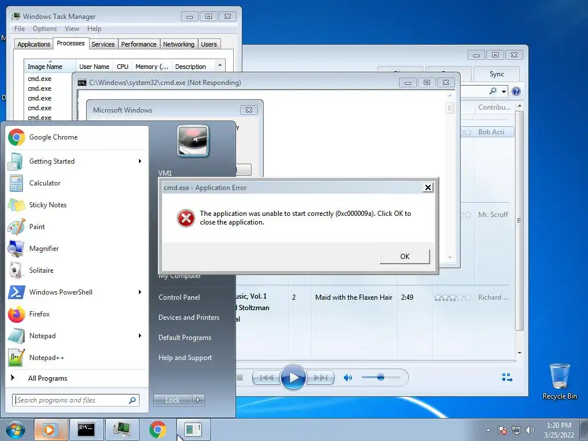Open Options menu in Task Manager

(45, 29)
